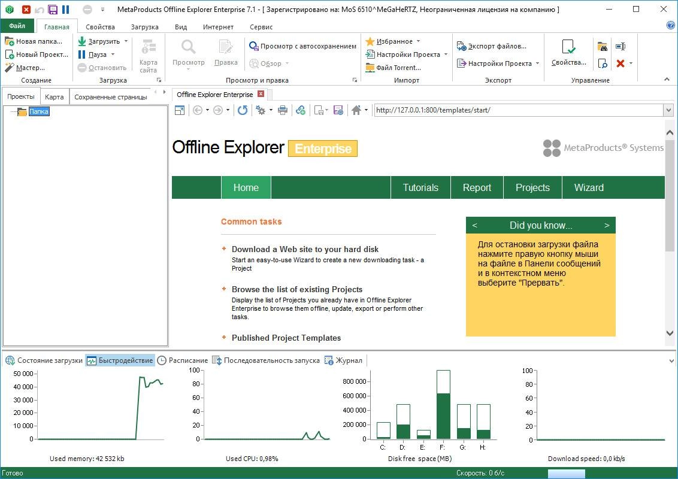Open Сервис ribbon tab
This screenshot has width=678, height=479.
click(261, 27)
